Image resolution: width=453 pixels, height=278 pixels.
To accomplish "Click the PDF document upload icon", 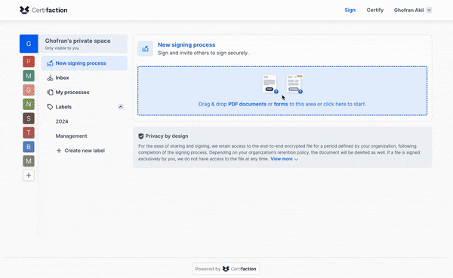I will 270,84.
